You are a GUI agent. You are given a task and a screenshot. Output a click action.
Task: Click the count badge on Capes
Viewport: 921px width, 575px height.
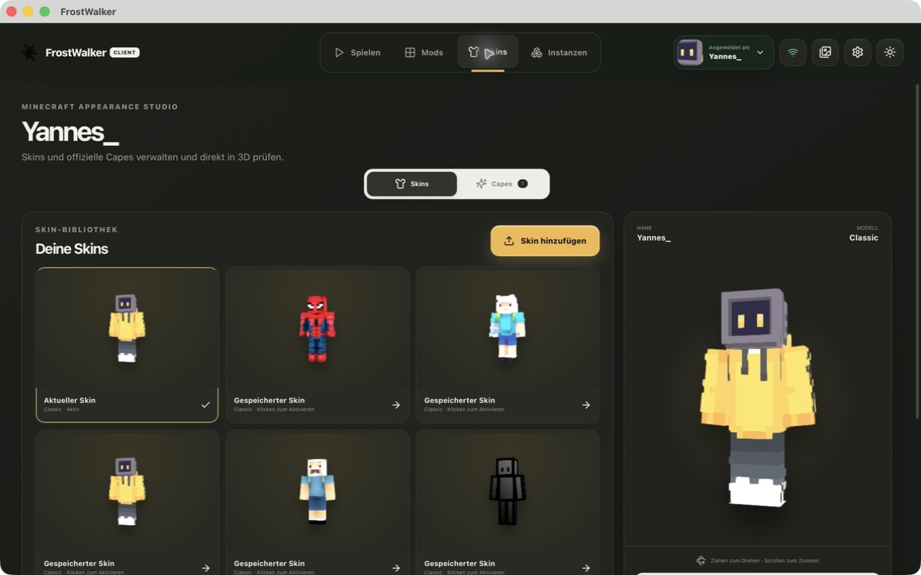pos(522,183)
